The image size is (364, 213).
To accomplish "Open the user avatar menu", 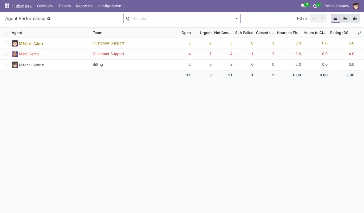I will coord(356,6).
